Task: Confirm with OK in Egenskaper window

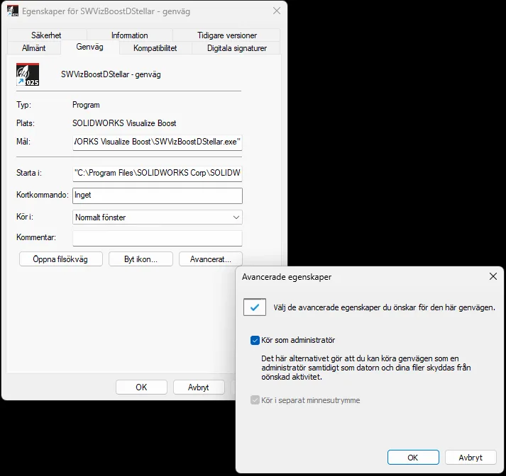Action: 141,387
